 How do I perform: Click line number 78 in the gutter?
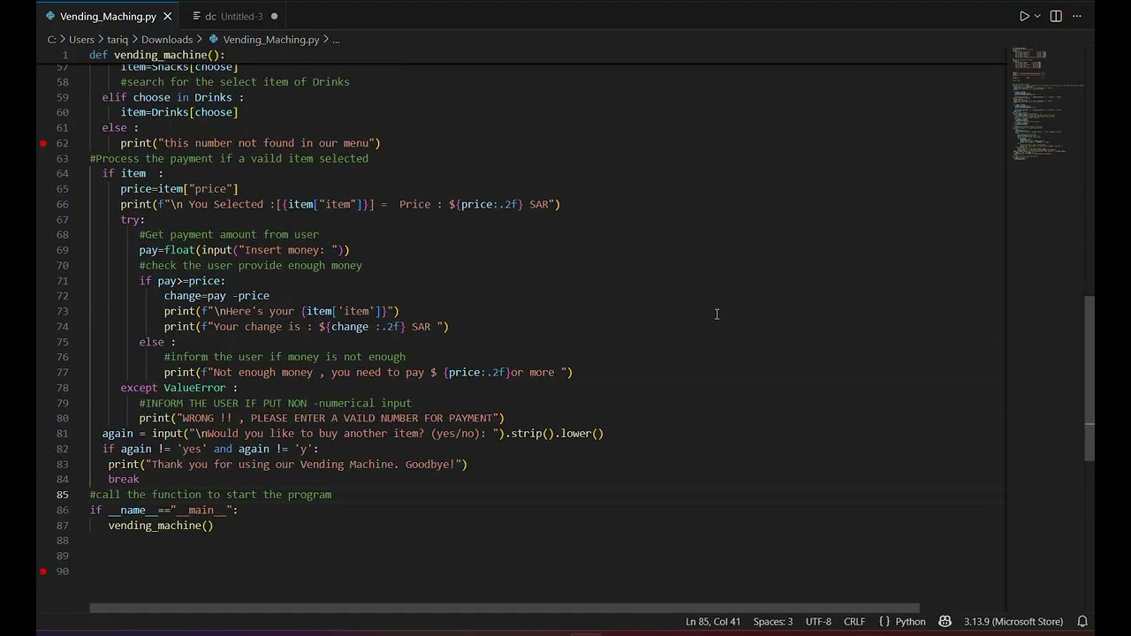point(62,388)
